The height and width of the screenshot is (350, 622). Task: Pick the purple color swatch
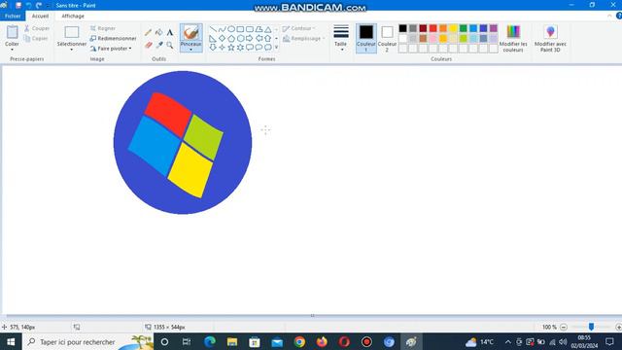pos(494,28)
